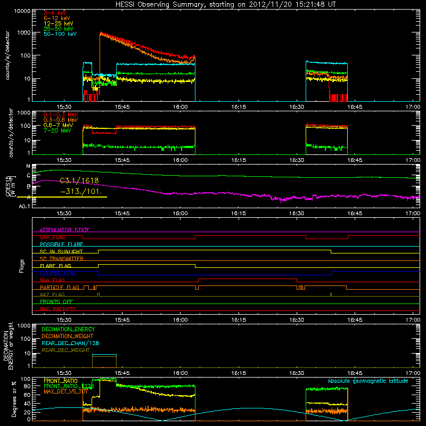
Task: Click the MAX_DET_VS_TOT legend entry
Action: [x=65, y=391]
